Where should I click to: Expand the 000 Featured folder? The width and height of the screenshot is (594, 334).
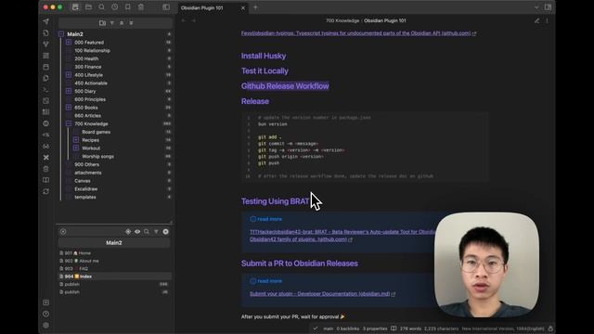click(69, 43)
